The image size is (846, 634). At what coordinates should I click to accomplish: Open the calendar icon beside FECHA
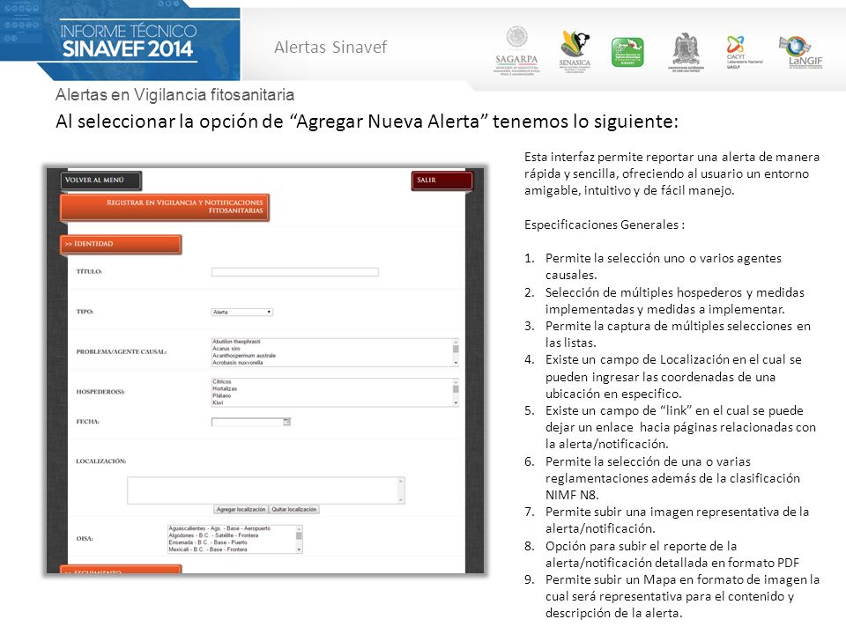coord(287,422)
